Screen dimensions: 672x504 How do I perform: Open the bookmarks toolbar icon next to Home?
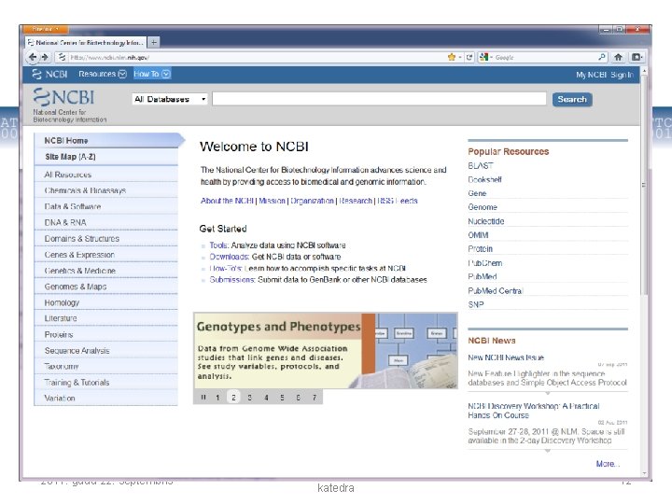pos(637,57)
